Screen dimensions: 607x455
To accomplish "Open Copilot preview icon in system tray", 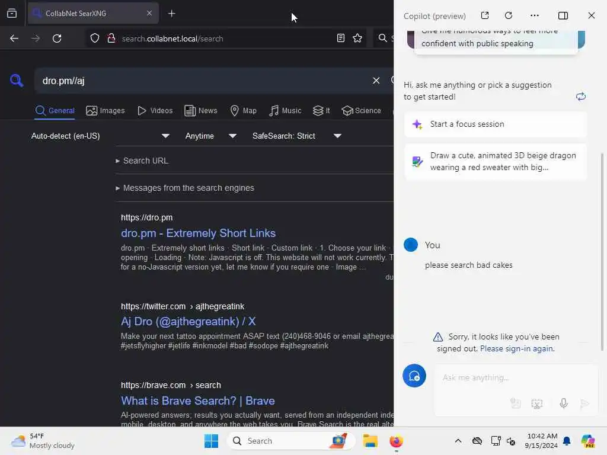I will pos(588,441).
